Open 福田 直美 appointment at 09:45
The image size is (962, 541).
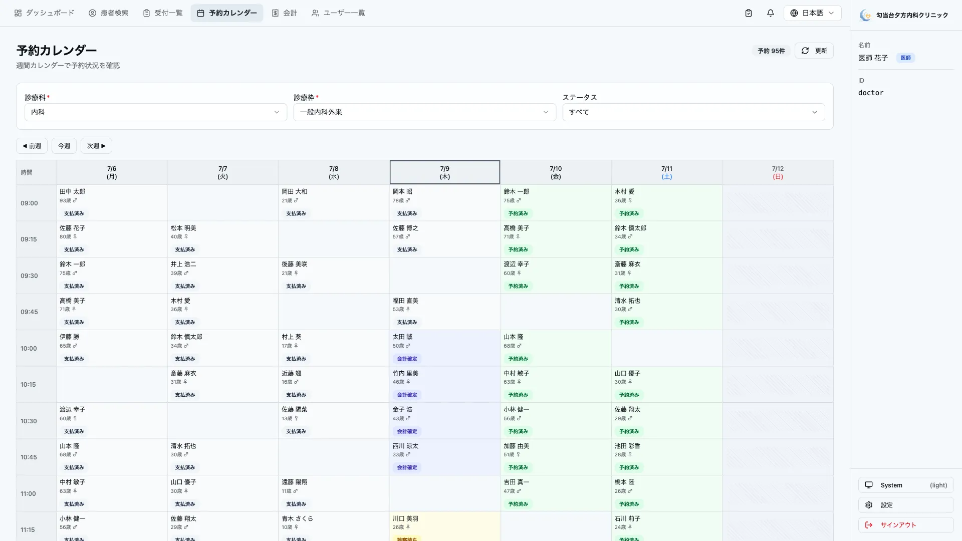pyautogui.click(x=445, y=312)
